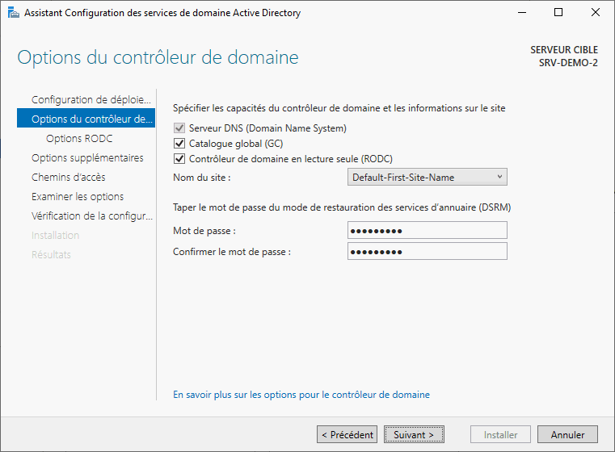Screen dimensions: 615x452
Task: Click the Précédent button
Action: click(x=347, y=434)
